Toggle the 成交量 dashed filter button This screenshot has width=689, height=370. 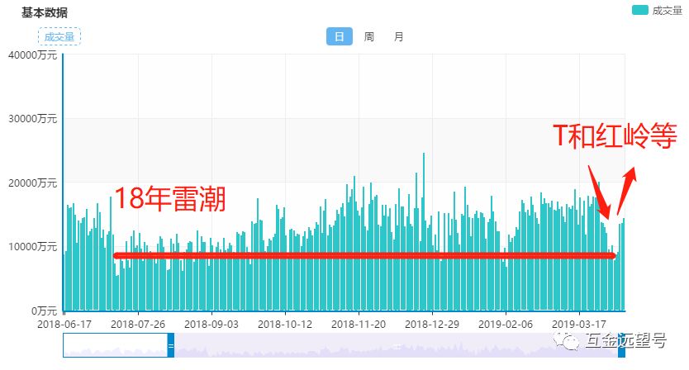59,36
